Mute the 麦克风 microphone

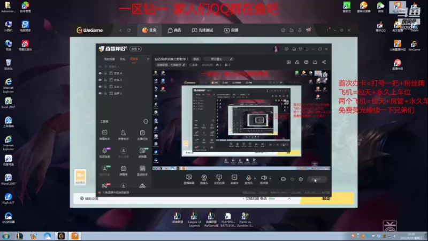click(x=248, y=179)
